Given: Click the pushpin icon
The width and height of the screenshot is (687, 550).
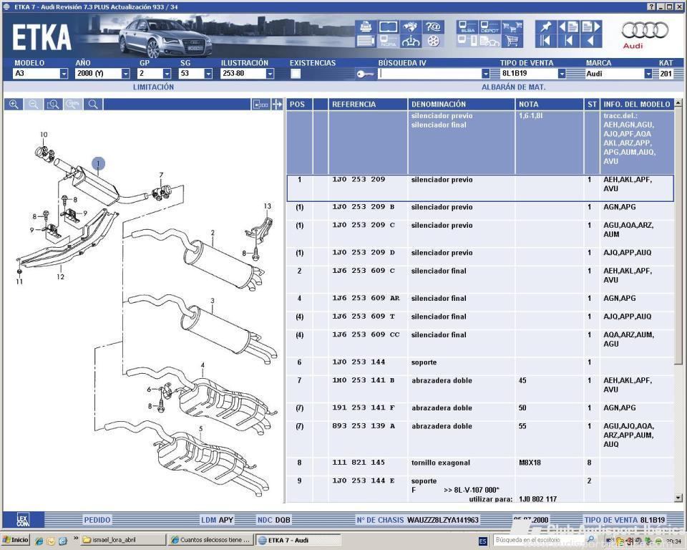Looking at the screenshot, I should coord(546,27).
